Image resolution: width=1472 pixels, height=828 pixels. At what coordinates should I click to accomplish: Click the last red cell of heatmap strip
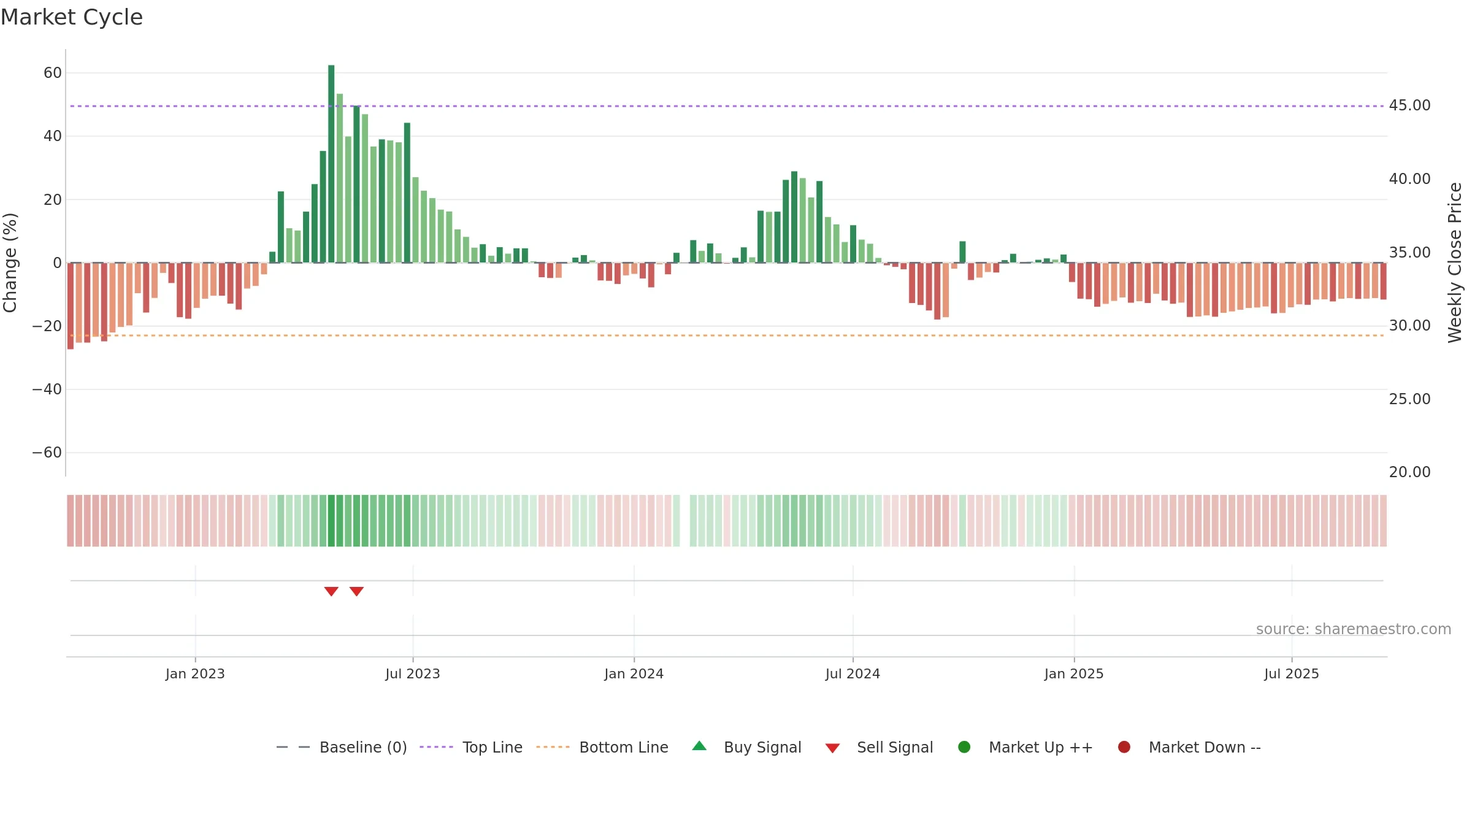point(1383,521)
